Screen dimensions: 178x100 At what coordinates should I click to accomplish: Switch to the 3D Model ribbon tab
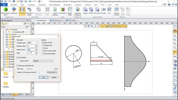pos(14,5)
